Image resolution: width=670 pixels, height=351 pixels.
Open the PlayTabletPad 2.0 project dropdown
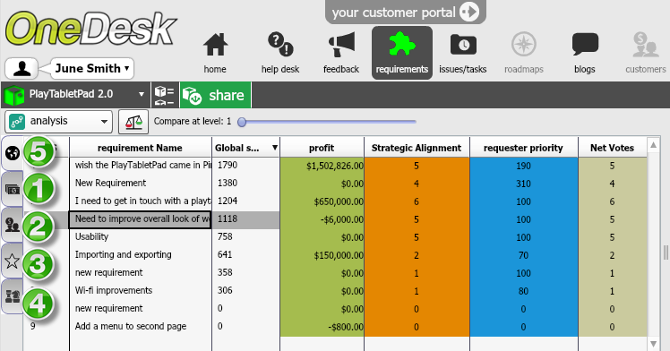75,94
